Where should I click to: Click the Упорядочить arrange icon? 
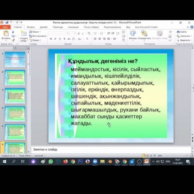tap(144, 34)
